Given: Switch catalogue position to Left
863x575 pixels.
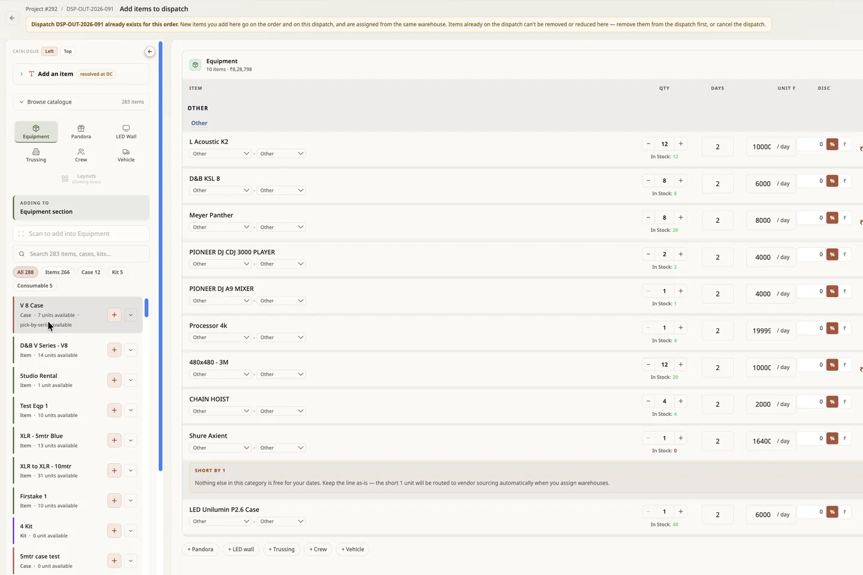Looking at the screenshot, I should pyautogui.click(x=50, y=52).
